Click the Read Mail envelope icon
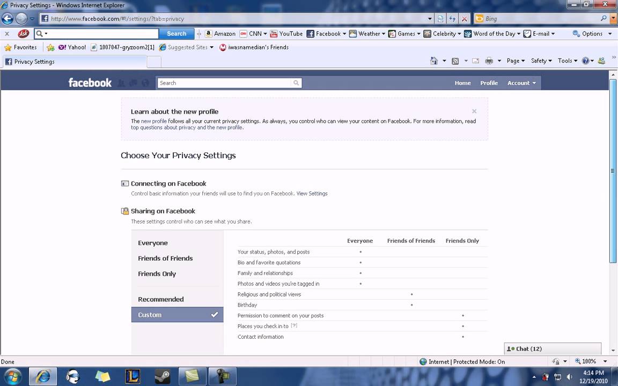 [x=476, y=61]
